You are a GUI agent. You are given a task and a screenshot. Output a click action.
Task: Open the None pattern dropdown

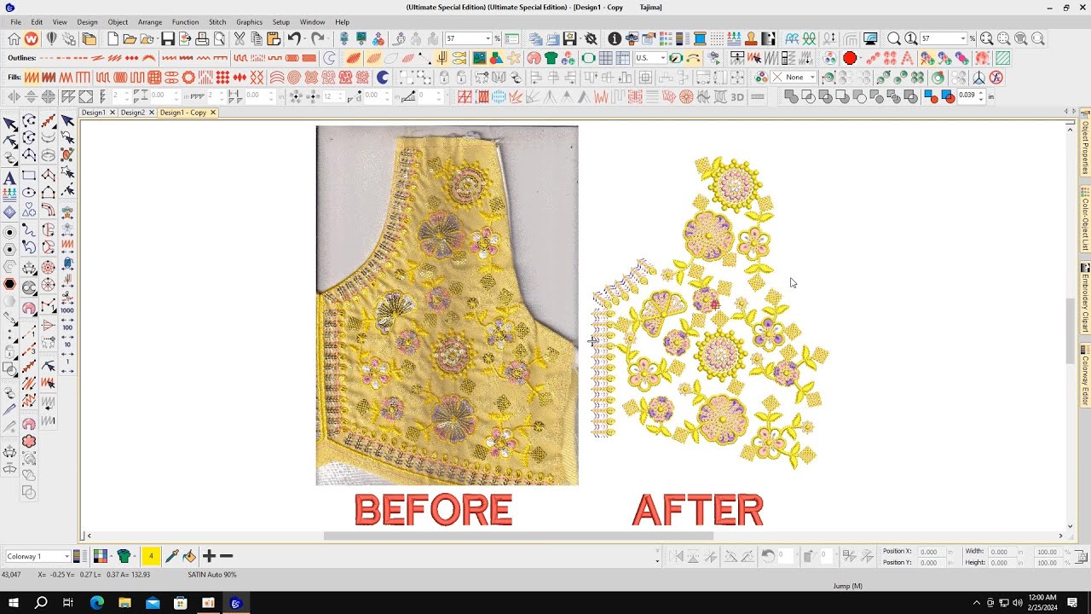pyautogui.click(x=812, y=78)
